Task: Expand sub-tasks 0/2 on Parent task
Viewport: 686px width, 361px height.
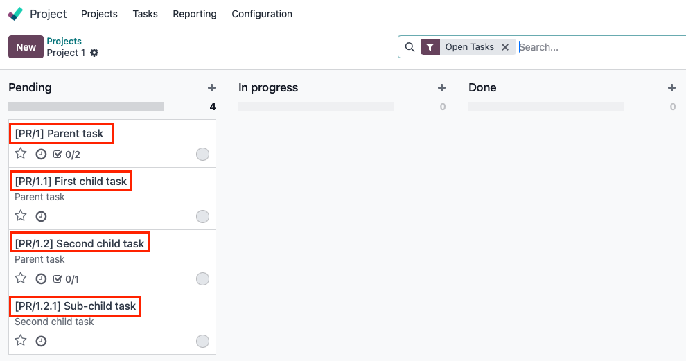Action: 67,155
